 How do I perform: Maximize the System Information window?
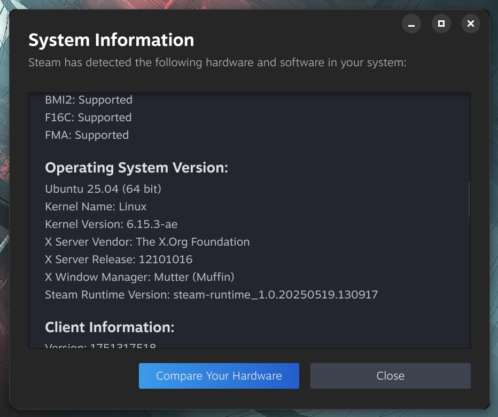coord(441,24)
